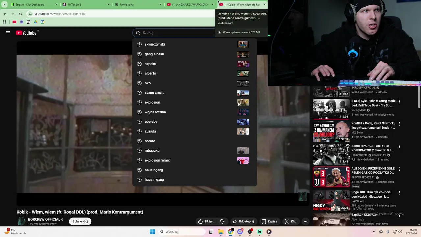
Task: Open more actions ellipsis under video
Action: (305, 221)
